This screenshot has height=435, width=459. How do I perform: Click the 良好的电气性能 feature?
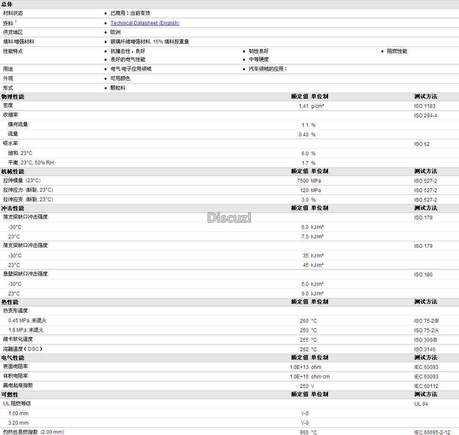click(x=128, y=59)
